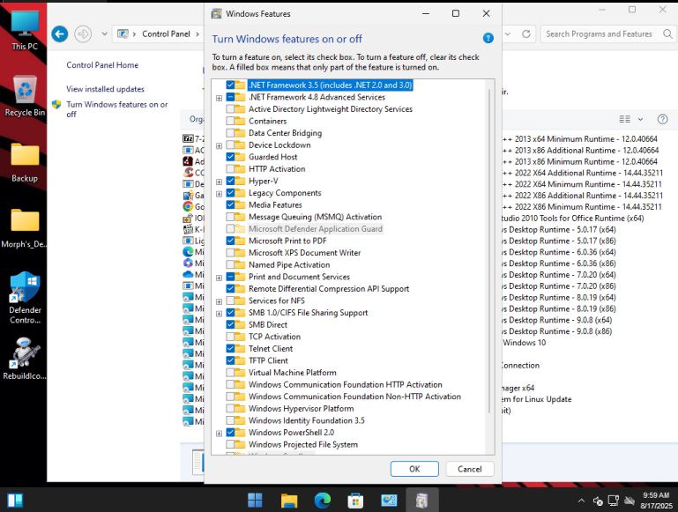This screenshot has height=512, width=678.
Task: Click the Search Programs and Features field
Action: point(599,33)
